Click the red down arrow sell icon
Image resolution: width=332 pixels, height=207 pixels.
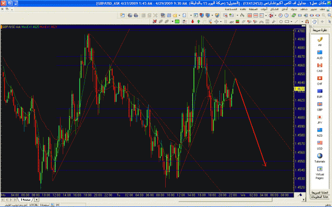click(192, 22)
